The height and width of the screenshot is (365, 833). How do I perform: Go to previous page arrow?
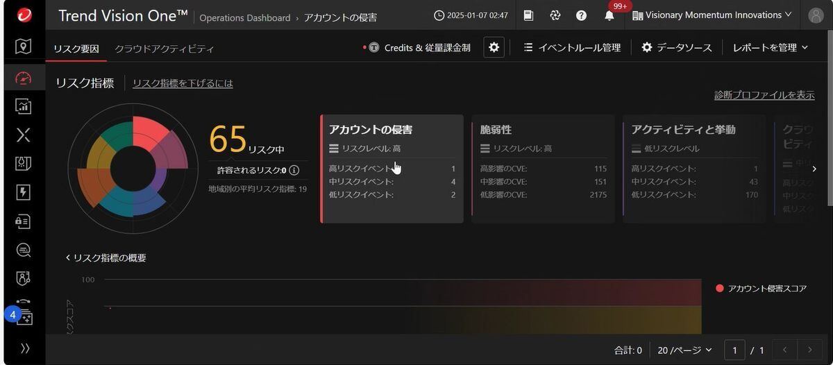pos(784,350)
